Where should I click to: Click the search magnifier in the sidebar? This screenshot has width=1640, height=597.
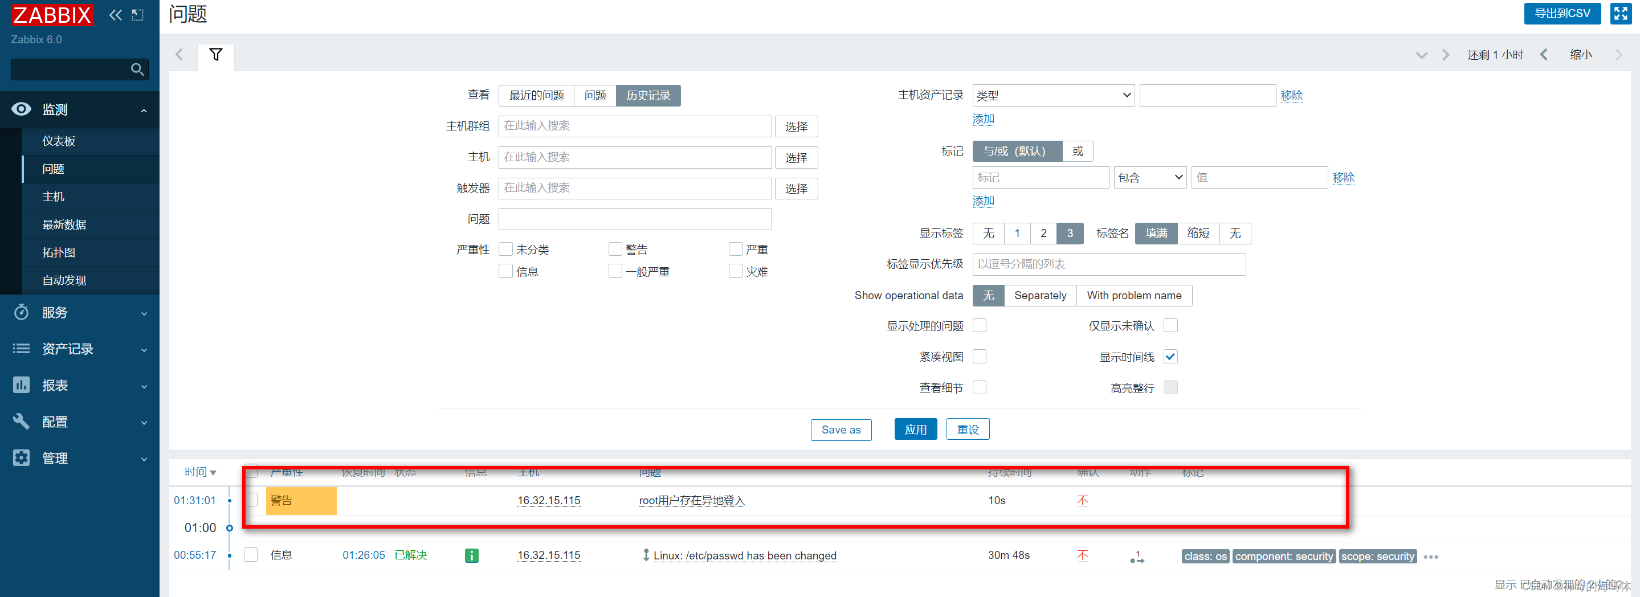point(137,69)
